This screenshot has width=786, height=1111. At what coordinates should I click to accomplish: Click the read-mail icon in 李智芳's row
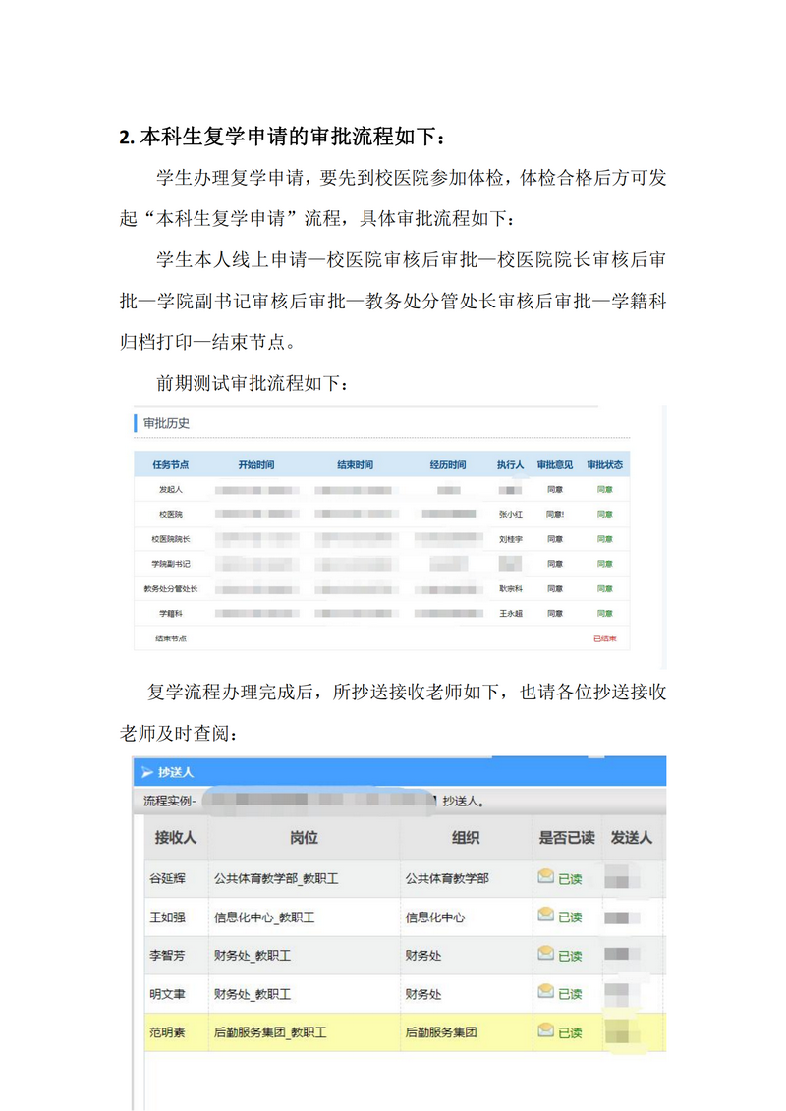pos(545,954)
